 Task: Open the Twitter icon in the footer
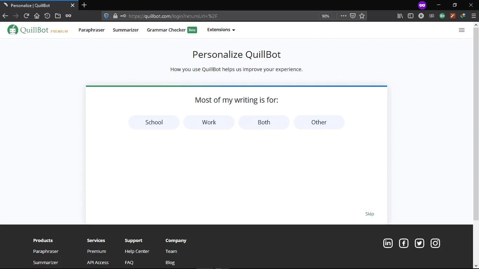click(419, 243)
